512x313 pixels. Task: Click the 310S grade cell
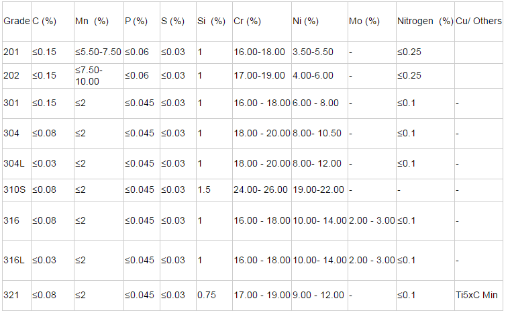pyautogui.click(x=15, y=189)
